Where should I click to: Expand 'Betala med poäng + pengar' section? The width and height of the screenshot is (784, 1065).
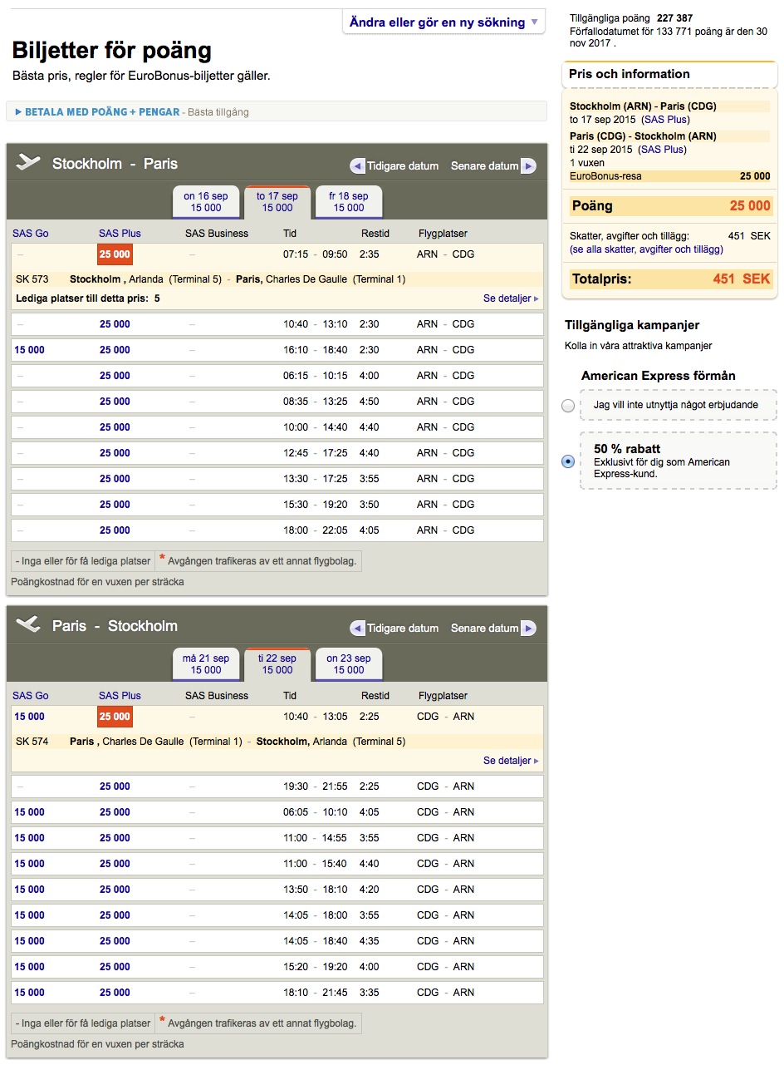tap(97, 112)
